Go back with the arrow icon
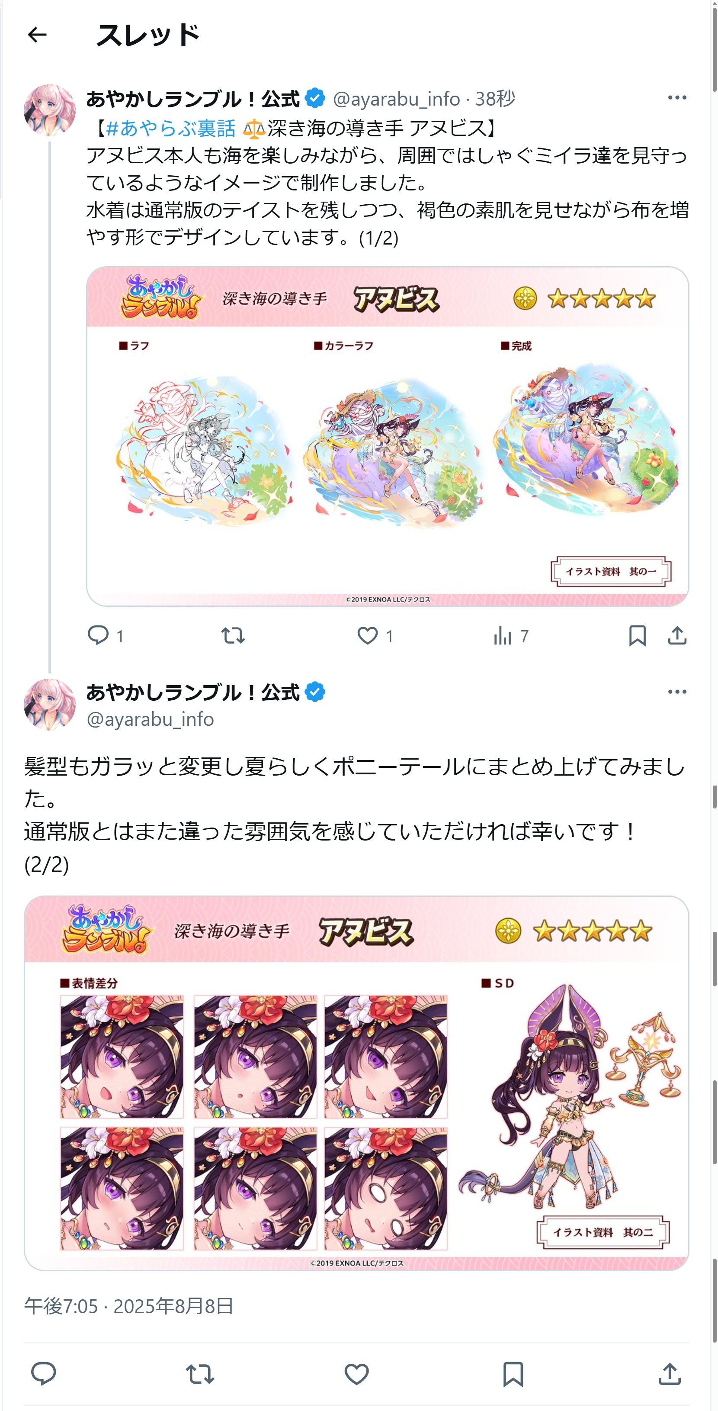This screenshot has width=718, height=1411. click(37, 35)
